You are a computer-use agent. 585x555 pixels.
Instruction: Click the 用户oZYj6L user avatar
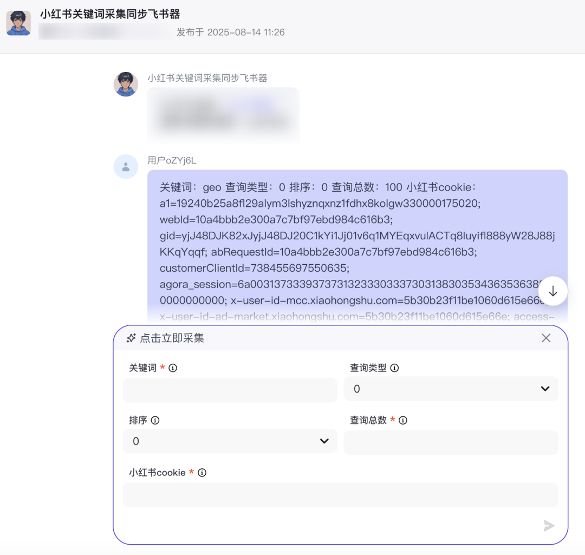click(x=126, y=167)
